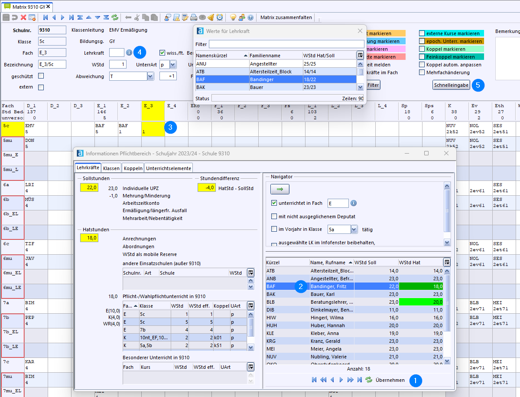
Task: Click yellow Sollstunden 22,0 field
Action: (x=89, y=187)
